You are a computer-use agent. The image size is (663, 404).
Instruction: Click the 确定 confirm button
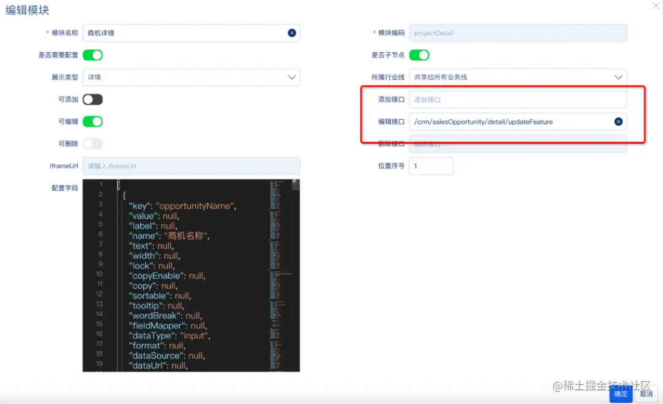[x=621, y=394]
